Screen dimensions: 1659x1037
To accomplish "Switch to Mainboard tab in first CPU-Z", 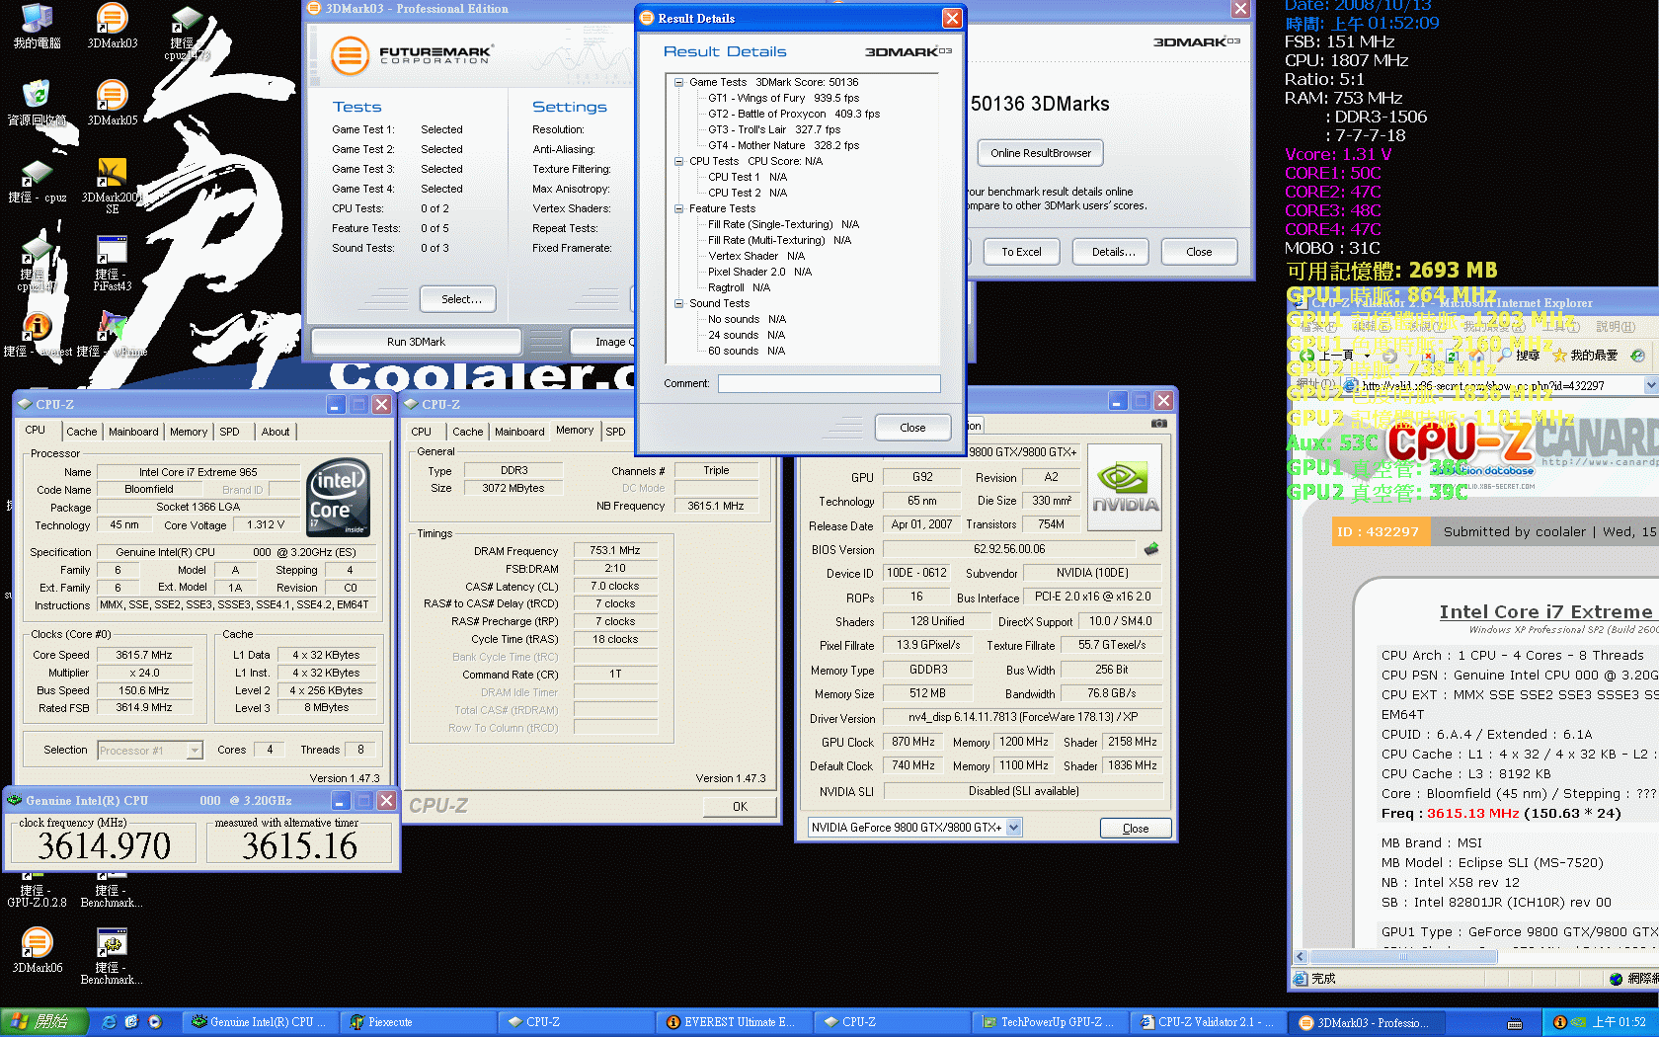I will [133, 432].
